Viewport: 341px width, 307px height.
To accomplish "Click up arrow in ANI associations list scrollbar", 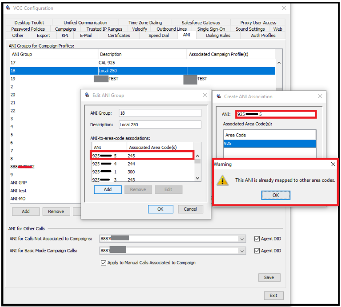I will click(x=198, y=156).
